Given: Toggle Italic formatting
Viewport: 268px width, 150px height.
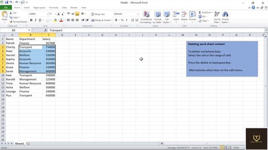Looking at the screenshot, I should [35, 20].
